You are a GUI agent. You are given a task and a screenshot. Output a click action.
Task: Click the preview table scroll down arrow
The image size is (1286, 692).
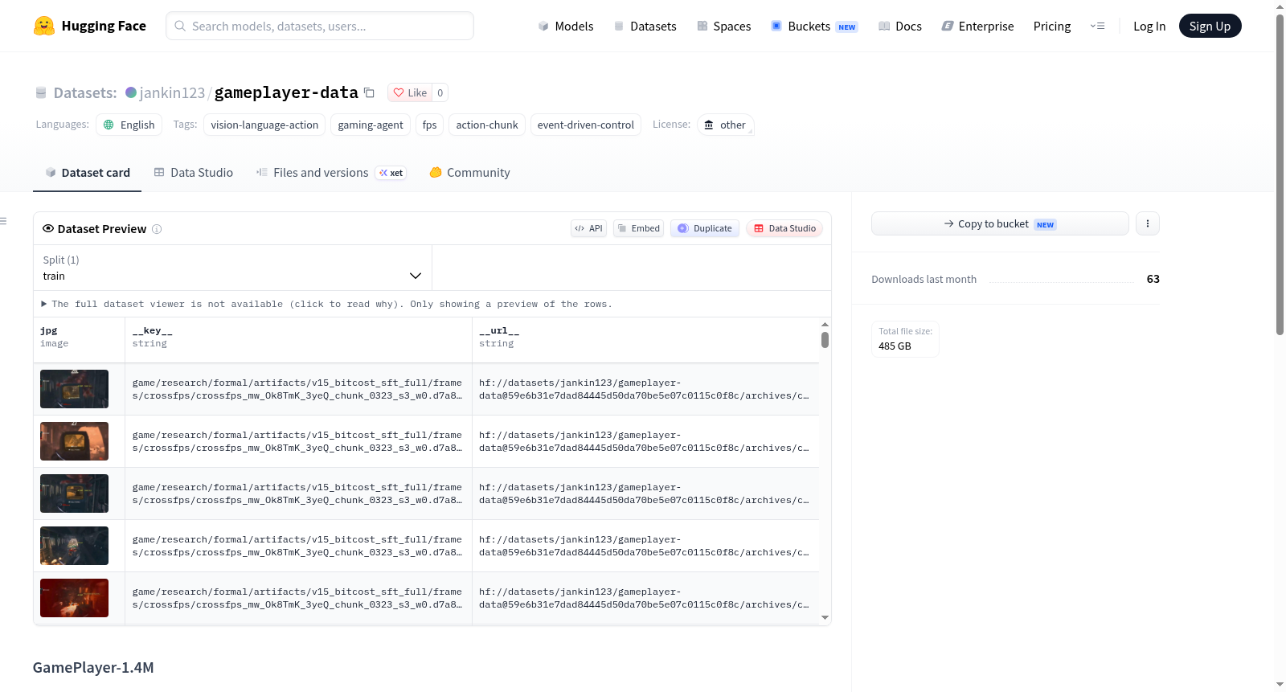[825, 617]
